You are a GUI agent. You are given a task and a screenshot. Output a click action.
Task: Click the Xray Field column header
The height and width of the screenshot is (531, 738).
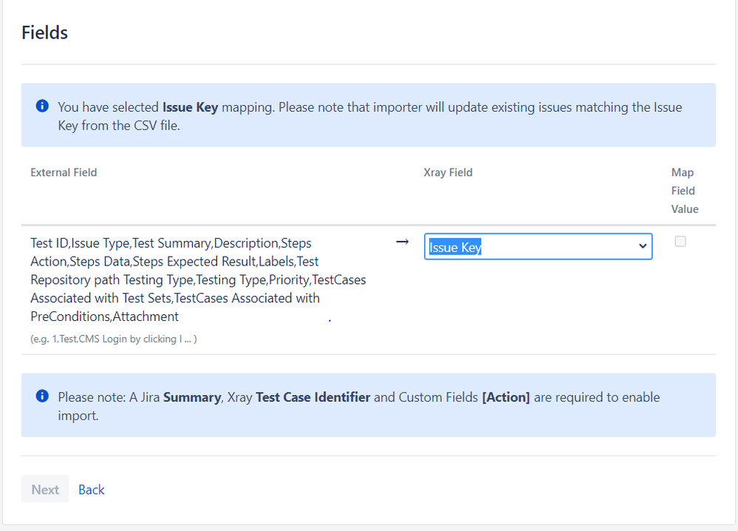coord(448,172)
